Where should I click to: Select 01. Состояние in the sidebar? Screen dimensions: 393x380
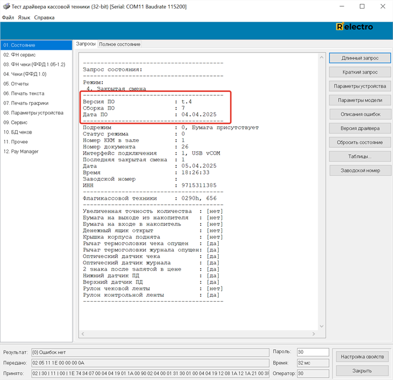click(37, 45)
